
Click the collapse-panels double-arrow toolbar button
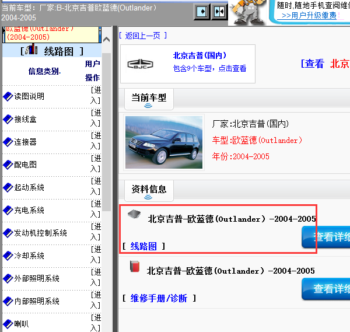219,12
